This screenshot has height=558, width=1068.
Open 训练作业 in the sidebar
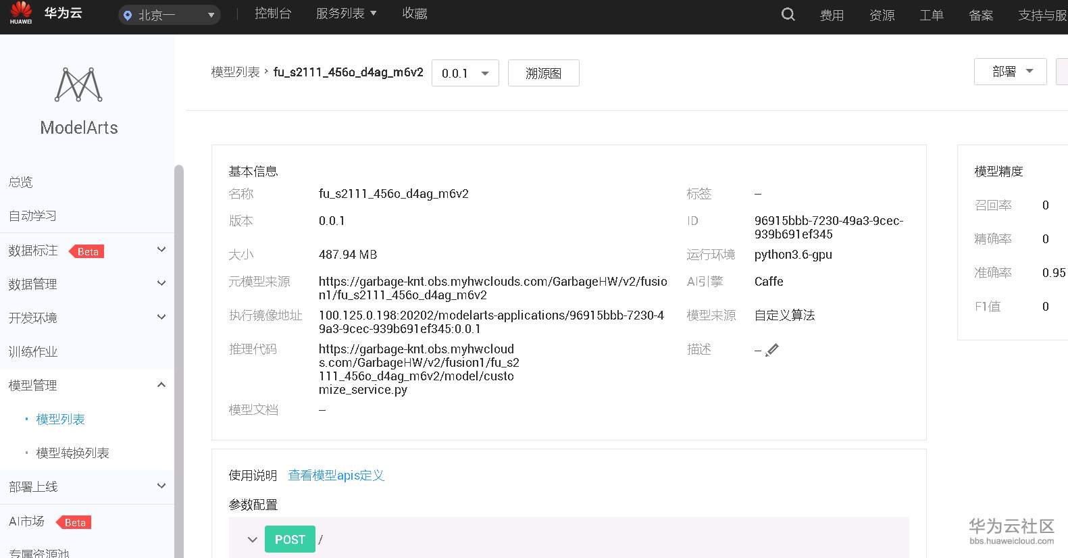click(x=32, y=351)
